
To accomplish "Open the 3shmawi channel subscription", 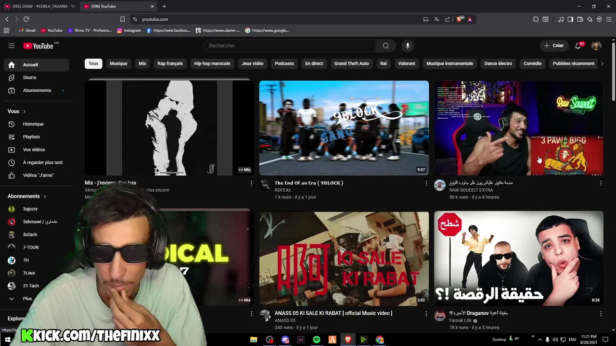I will [x=37, y=222].
